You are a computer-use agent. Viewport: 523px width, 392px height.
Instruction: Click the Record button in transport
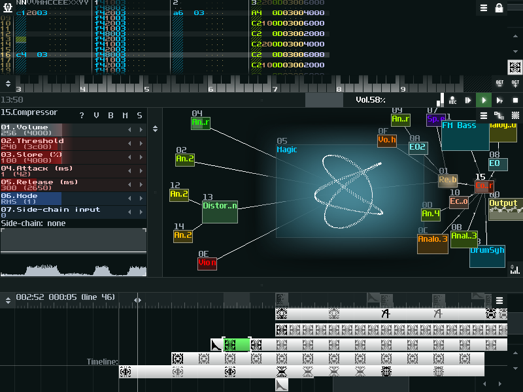pos(452,101)
